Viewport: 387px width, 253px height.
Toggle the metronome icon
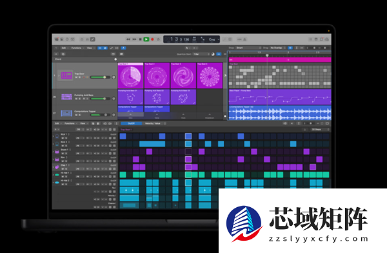tap(245, 39)
